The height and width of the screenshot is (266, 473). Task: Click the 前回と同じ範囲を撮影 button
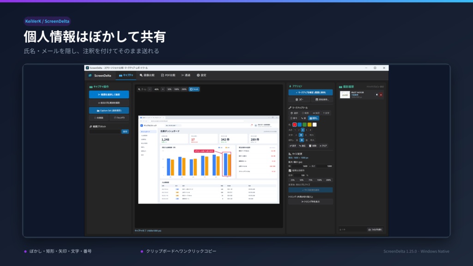109,103
